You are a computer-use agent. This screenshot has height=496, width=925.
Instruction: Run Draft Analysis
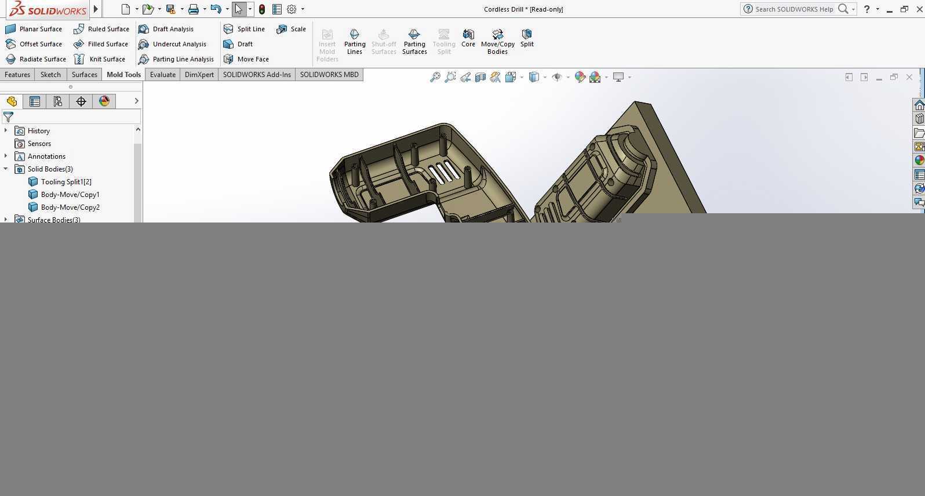166,29
